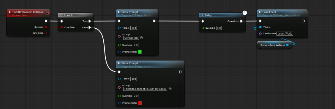
Task: Edit the Delay Duration value field
Action: [x=219, y=28]
